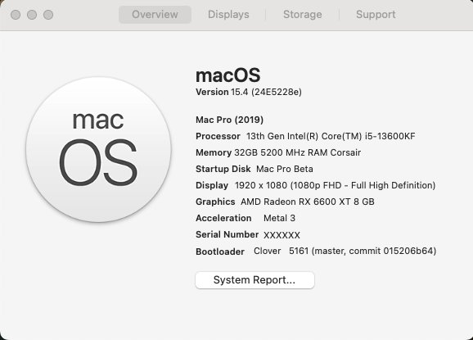Image resolution: width=473 pixels, height=340 pixels.
Task: Click the Overview tab
Action: 155,15
